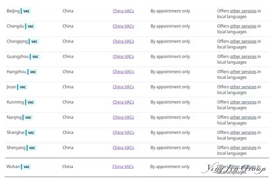The image size is (270, 182).
Task: Open 'other services' link in Beijing row
Action: click(x=243, y=11)
